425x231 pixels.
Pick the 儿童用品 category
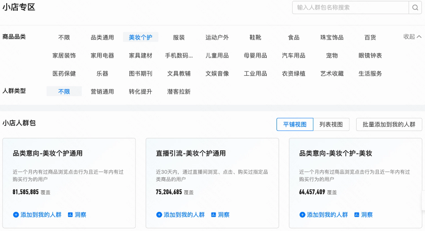[x=217, y=55]
